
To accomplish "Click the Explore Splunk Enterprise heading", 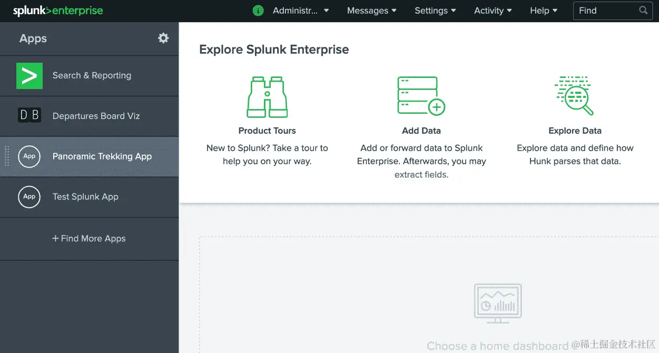I will pos(274,50).
